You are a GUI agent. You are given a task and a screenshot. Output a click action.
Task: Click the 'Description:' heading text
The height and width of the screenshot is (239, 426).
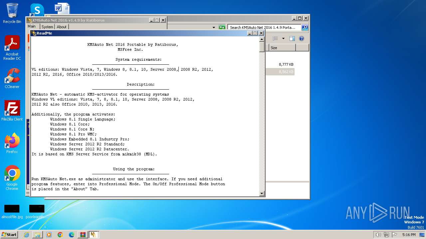[x=141, y=84]
